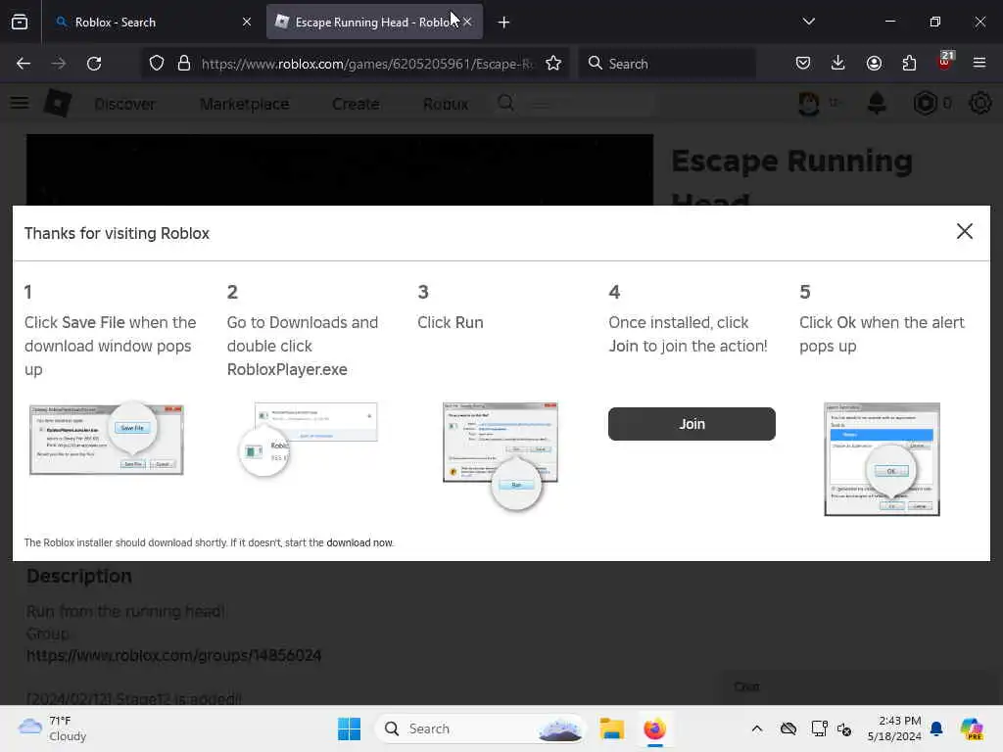Open Firefox from the taskbar

pos(654,728)
